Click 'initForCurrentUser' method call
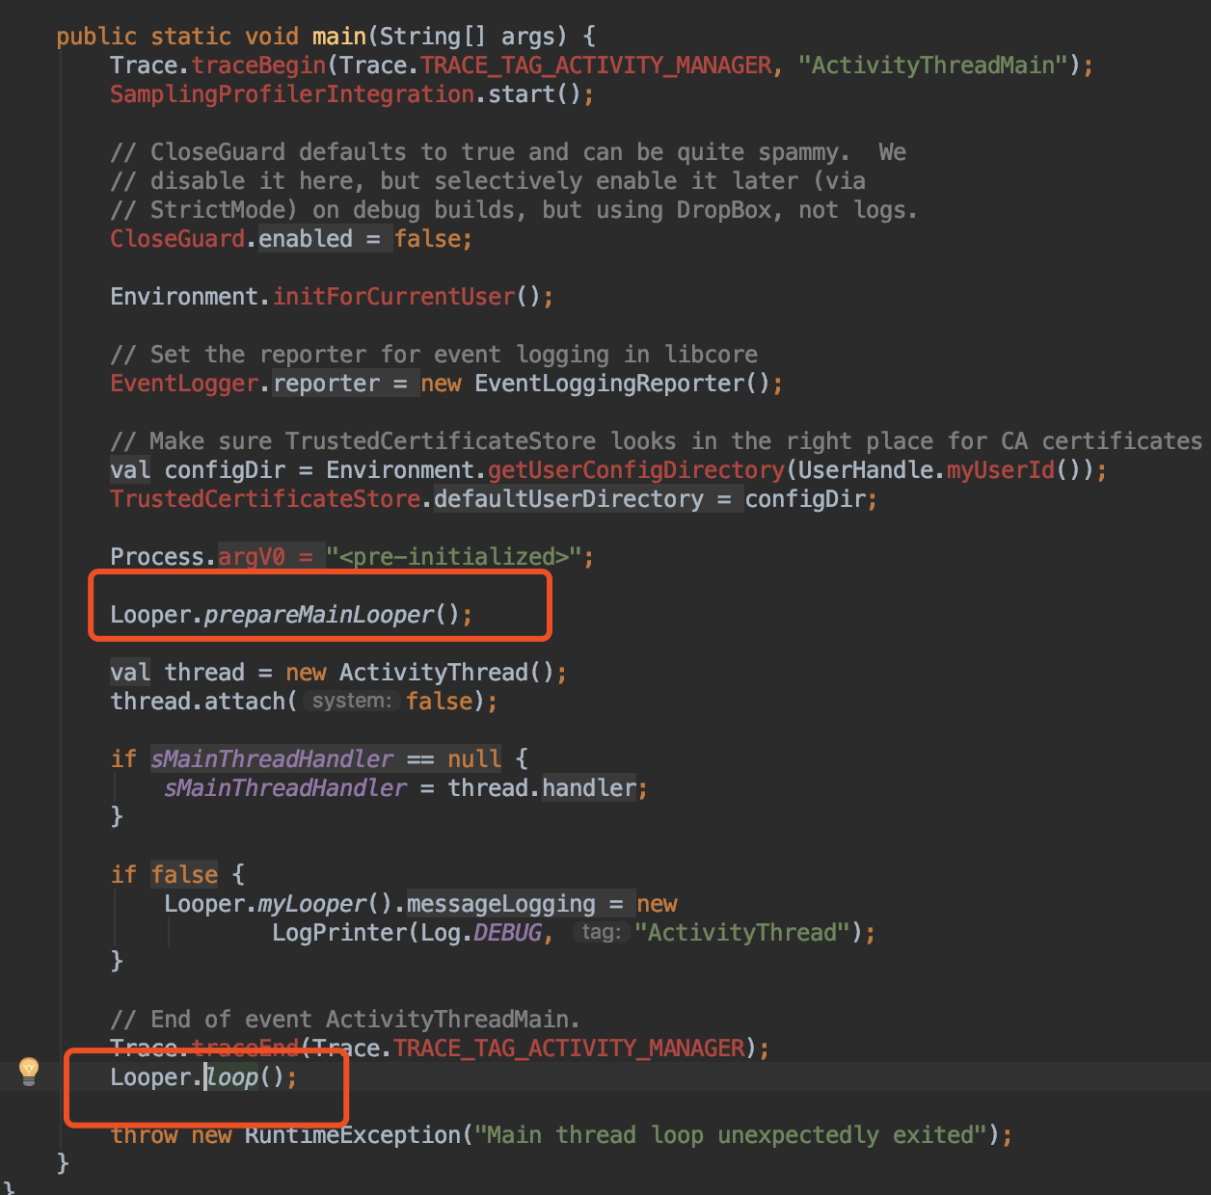 [x=393, y=297]
